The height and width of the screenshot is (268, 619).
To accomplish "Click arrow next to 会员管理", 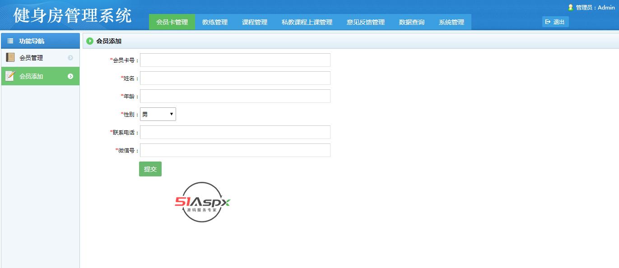I will (x=70, y=58).
